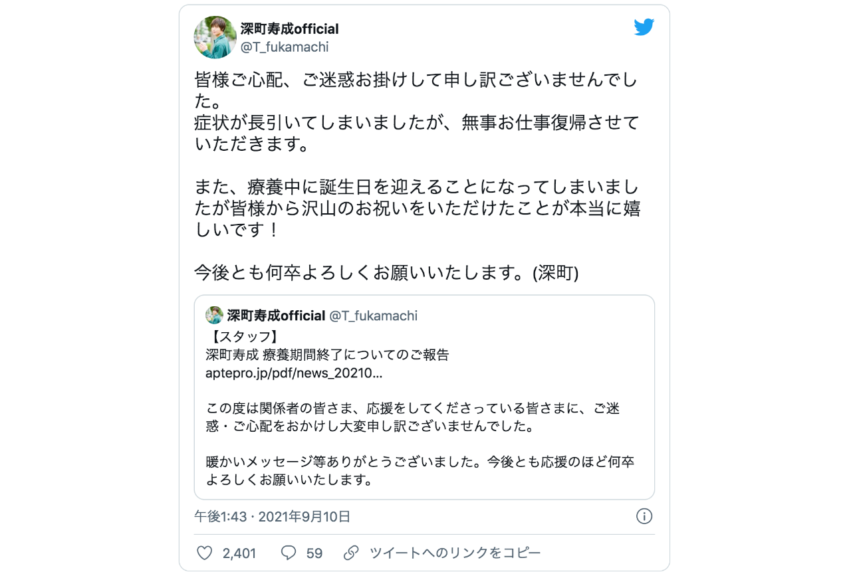Image resolution: width=851 pixels, height=574 pixels.
Task: Click ツイートへのリンクをコピー to copy the link
Action: (x=453, y=553)
